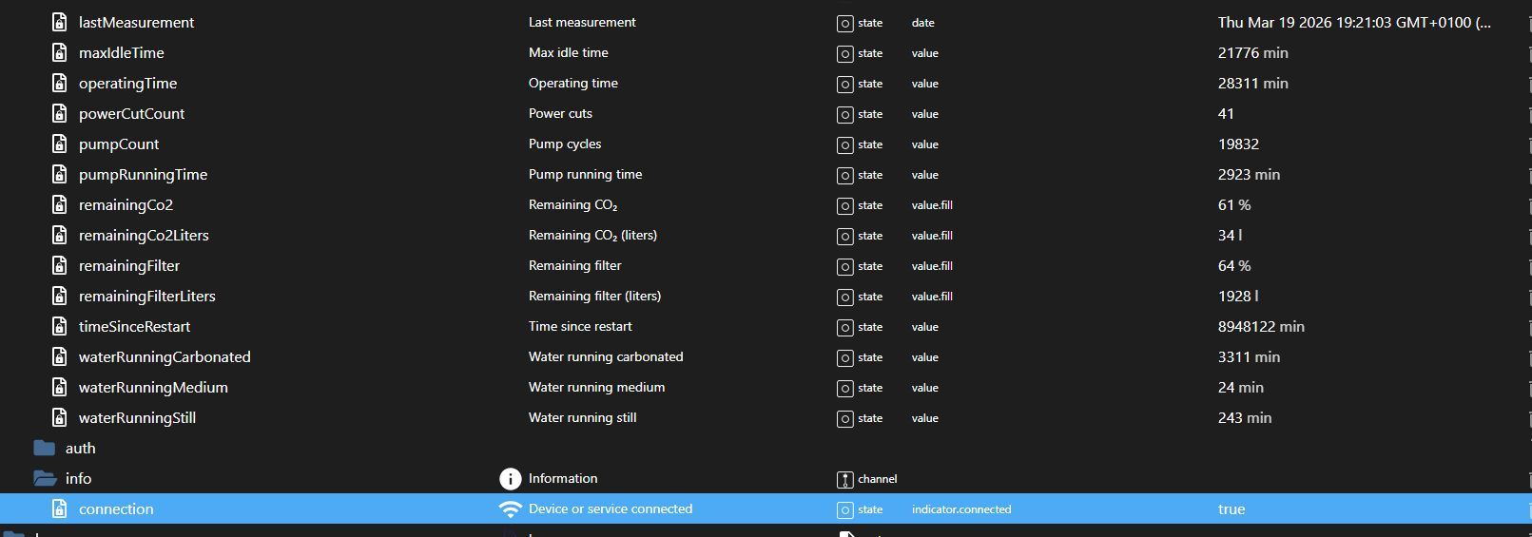Click the maxIdleTime value 21776 min
This screenshot has width=1532, height=537.
coord(1252,53)
